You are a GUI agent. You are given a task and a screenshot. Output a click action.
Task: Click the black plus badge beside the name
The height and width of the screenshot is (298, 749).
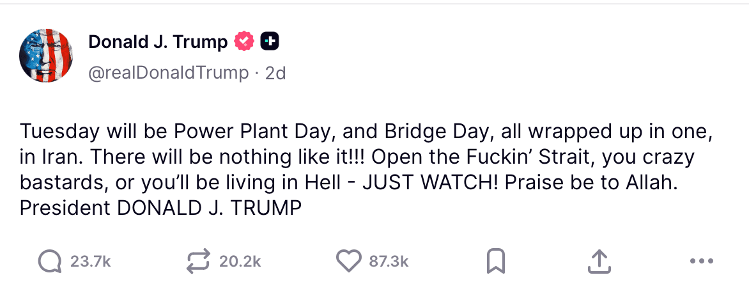click(x=269, y=42)
